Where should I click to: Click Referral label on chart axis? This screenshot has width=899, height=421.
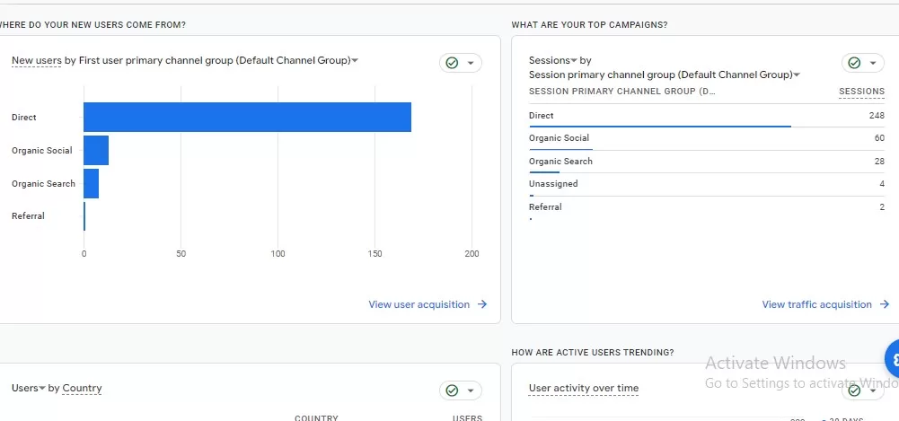point(28,216)
